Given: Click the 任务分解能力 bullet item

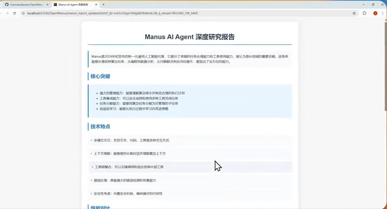Looking at the screenshot, I should (x=139, y=104).
